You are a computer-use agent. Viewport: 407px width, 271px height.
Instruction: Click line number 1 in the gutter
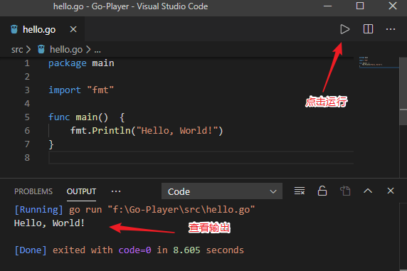(27, 63)
